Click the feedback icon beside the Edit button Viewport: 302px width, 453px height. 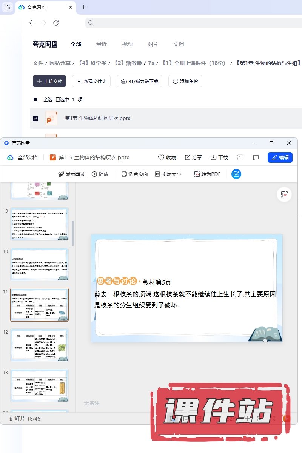256,157
